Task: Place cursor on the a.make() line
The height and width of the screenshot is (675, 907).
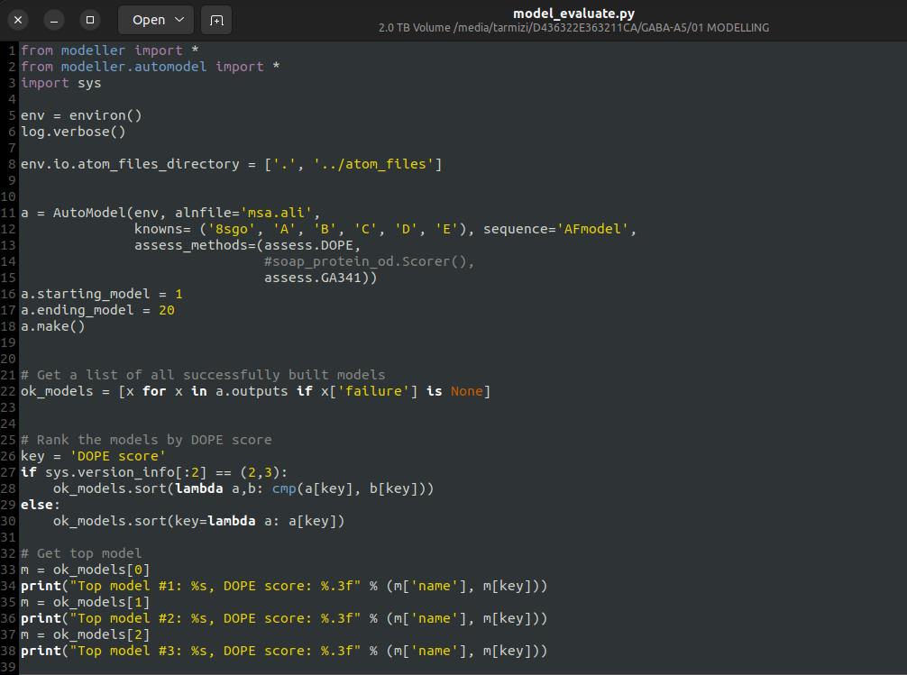Action: coord(52,326)
